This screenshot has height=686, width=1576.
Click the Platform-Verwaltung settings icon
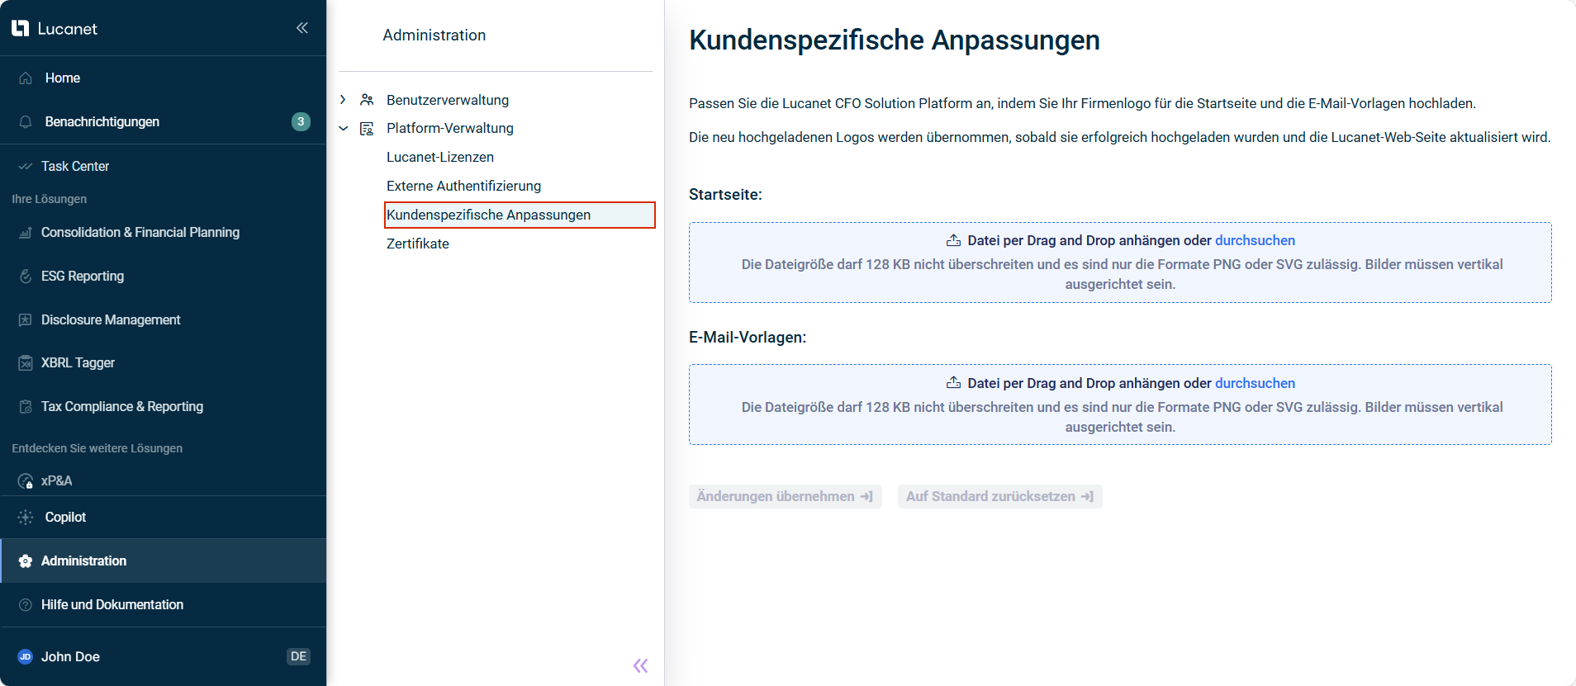[x=368, y=129]
